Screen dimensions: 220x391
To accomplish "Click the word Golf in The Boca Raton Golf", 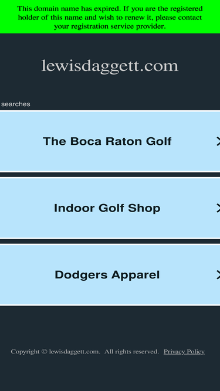I will [158, 141].
